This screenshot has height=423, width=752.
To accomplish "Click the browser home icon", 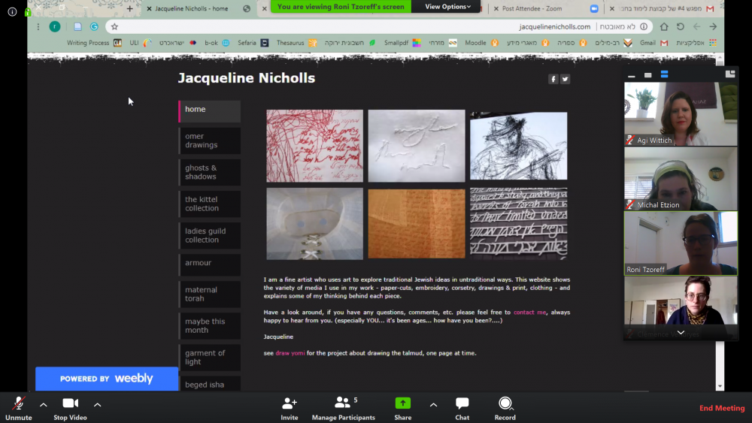I will (x=664, y=27).
